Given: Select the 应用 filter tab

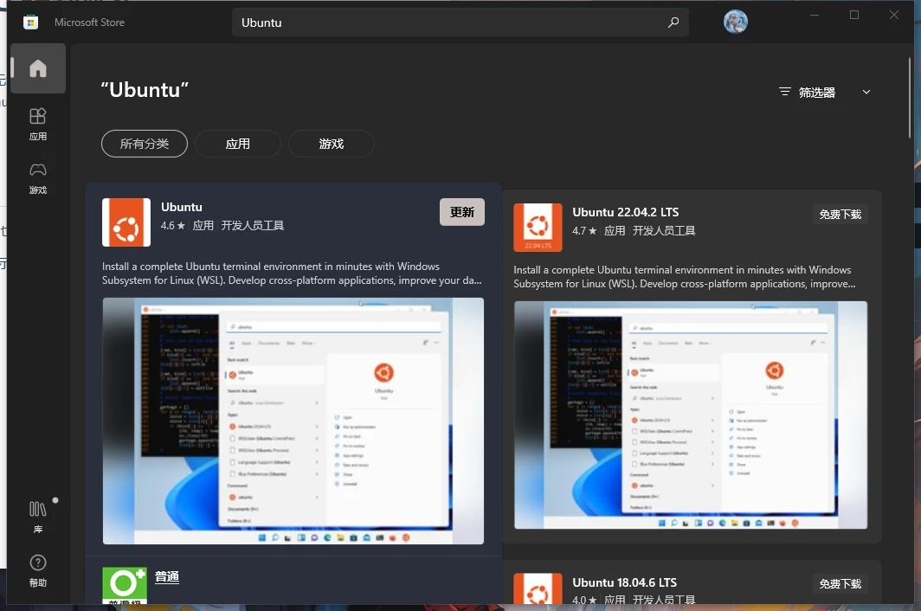Looking at the screenshot, I should (x=237, y=144).
